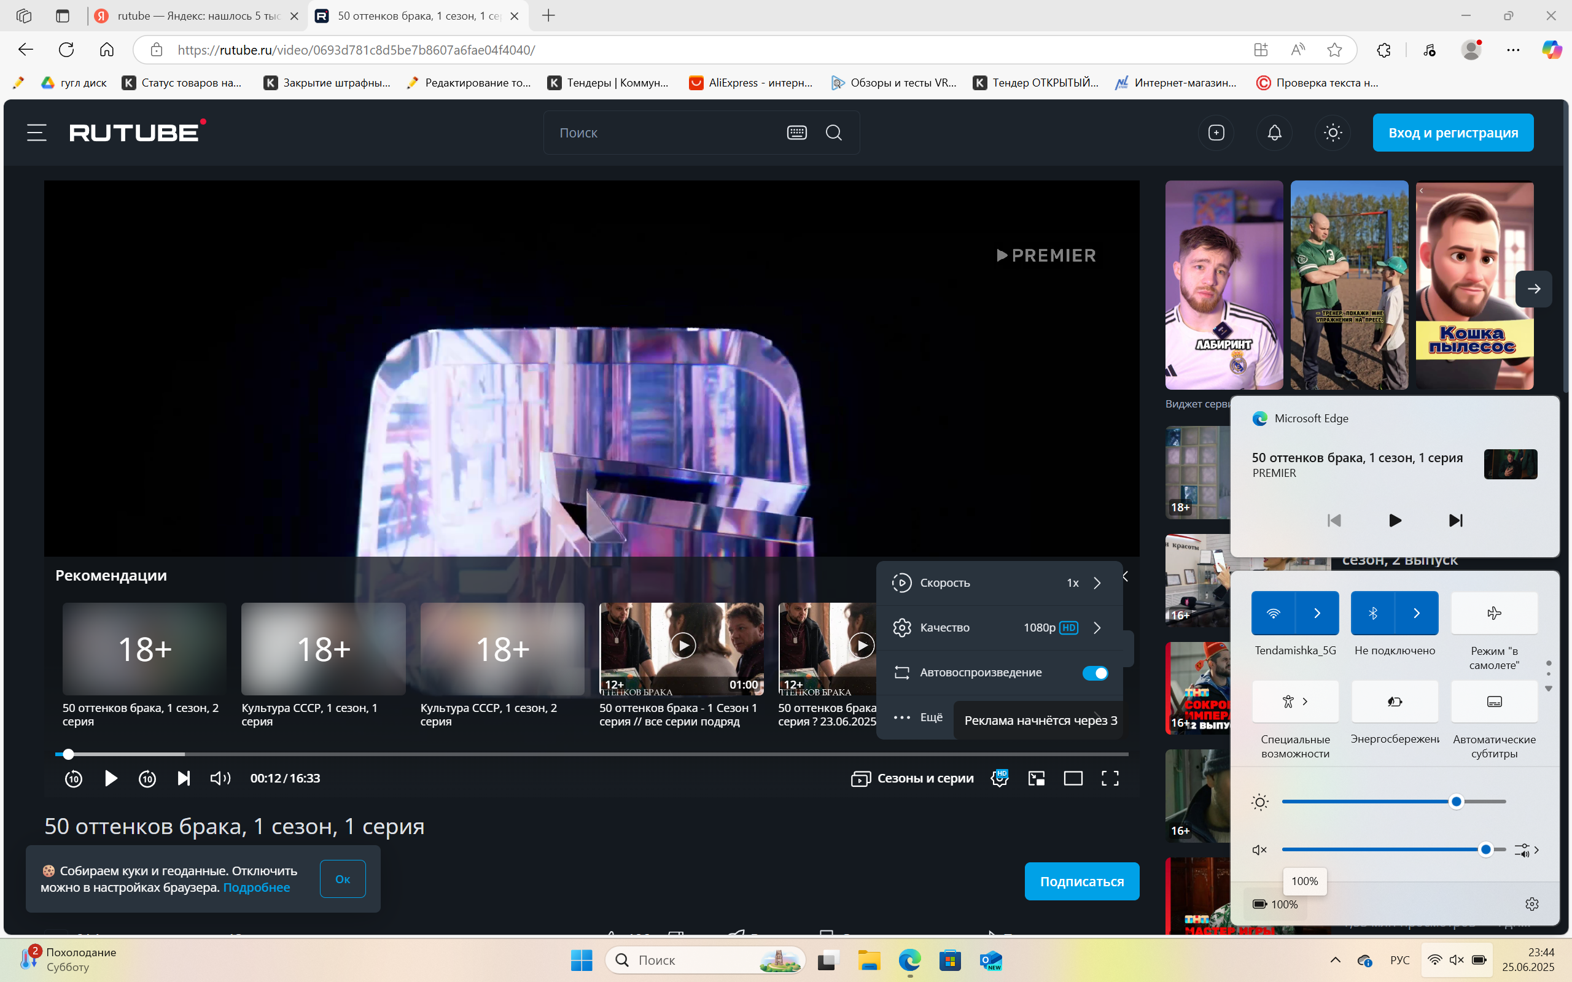The width and height of the screenshot is (1572, 982).
Task: Mute the video player volume
Action: (220, 778)
